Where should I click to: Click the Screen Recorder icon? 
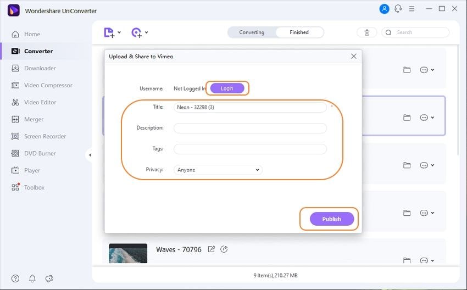pyautogui.click(x=15, y=136)
